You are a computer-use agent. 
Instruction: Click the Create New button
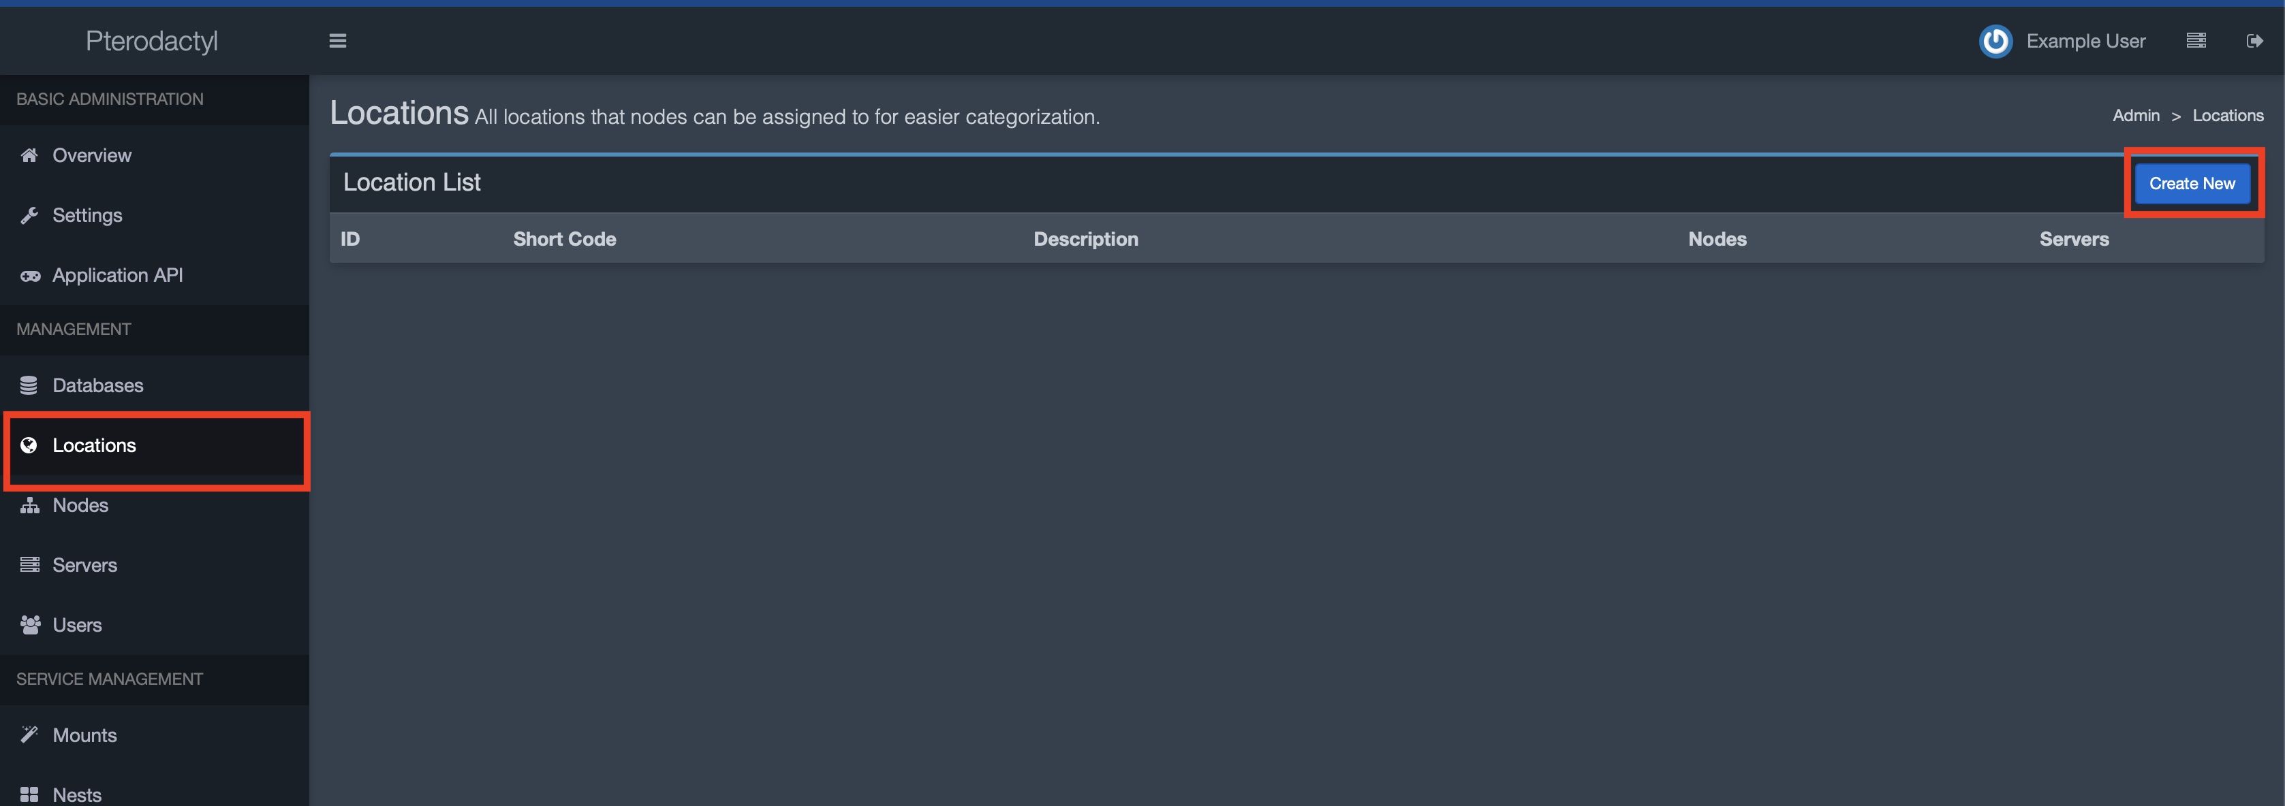pos(2192,182)
